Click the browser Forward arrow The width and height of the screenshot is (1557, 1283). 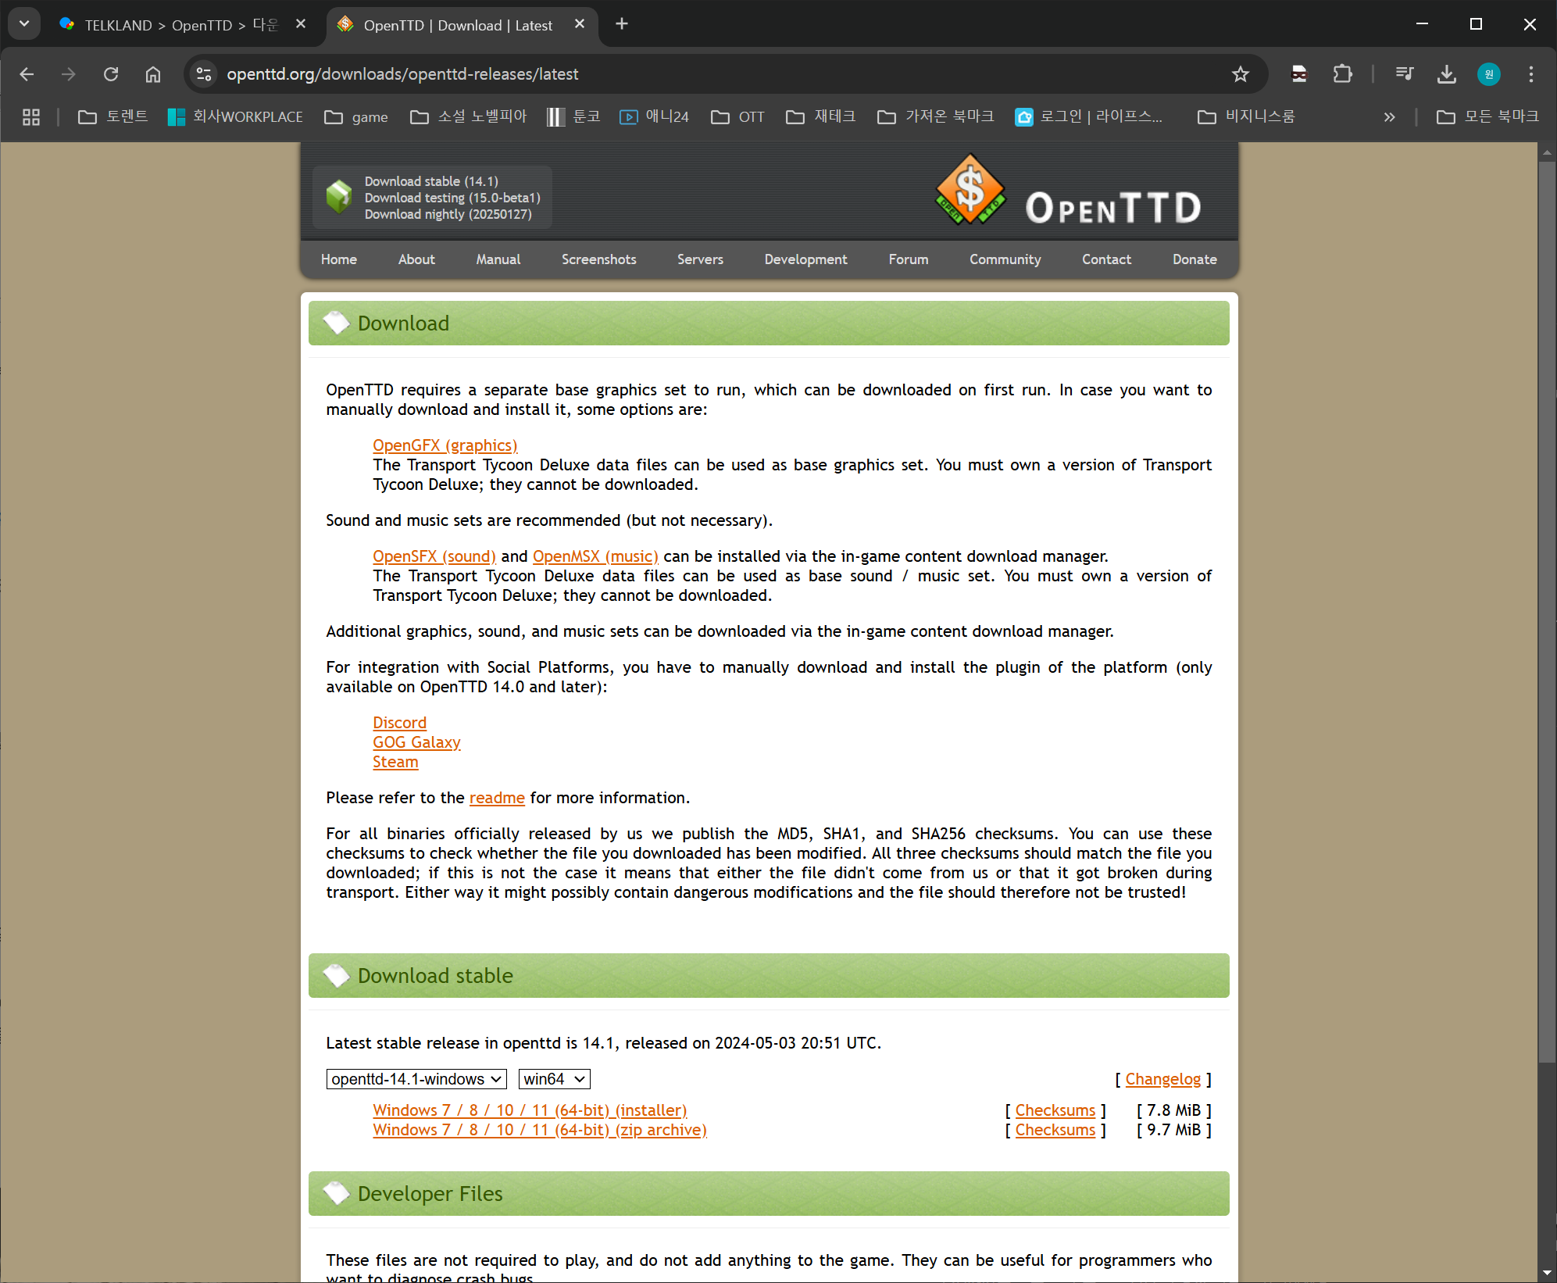coord(69,74)
